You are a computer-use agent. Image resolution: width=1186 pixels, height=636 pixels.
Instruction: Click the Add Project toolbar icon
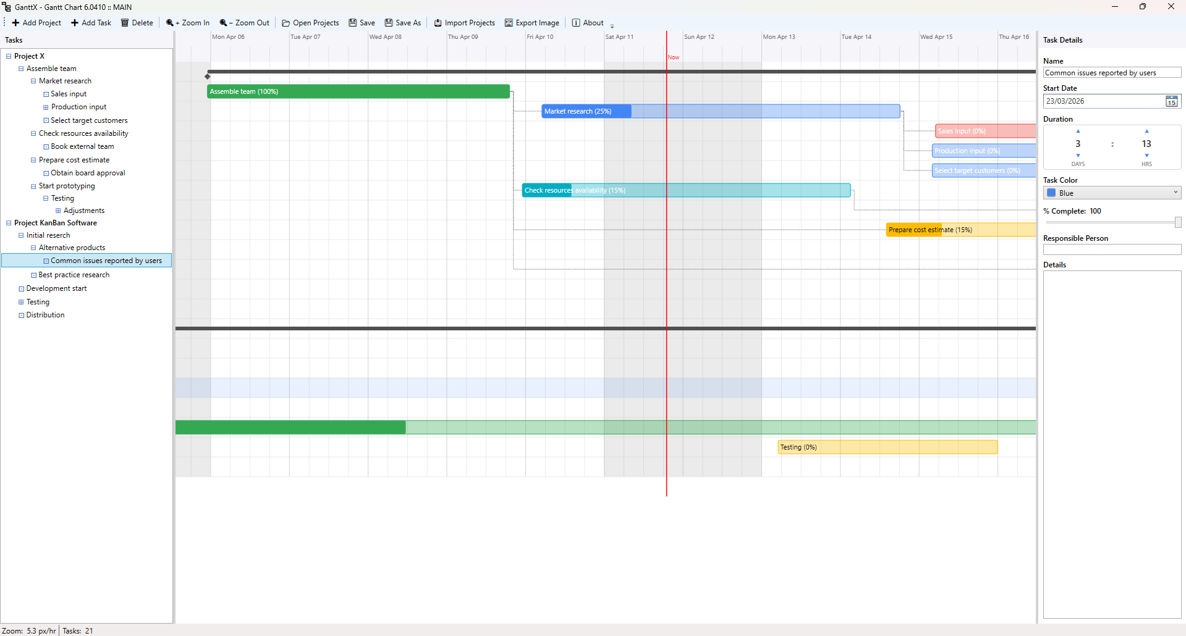(x=15, y=23)
